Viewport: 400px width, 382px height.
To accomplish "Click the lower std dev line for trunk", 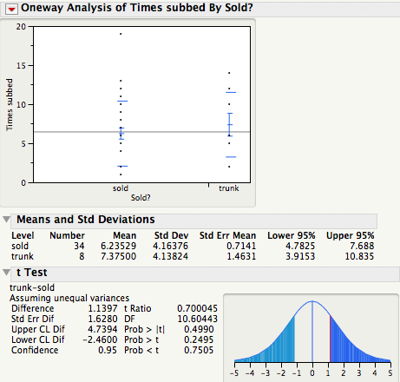I will pos(231,157).
